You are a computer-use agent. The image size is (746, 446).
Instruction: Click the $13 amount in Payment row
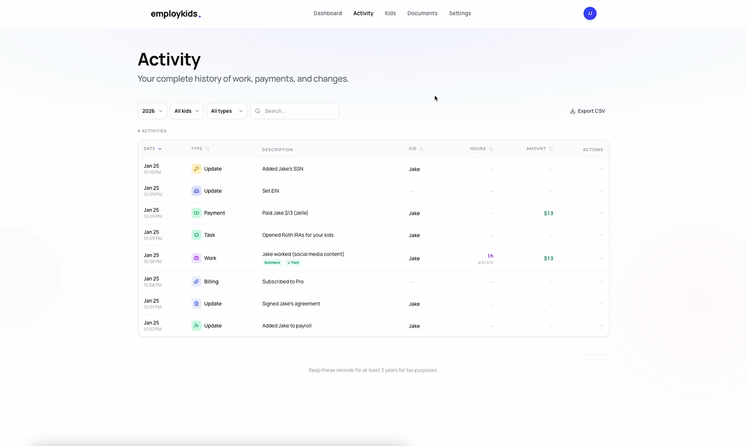pos(549,213)
